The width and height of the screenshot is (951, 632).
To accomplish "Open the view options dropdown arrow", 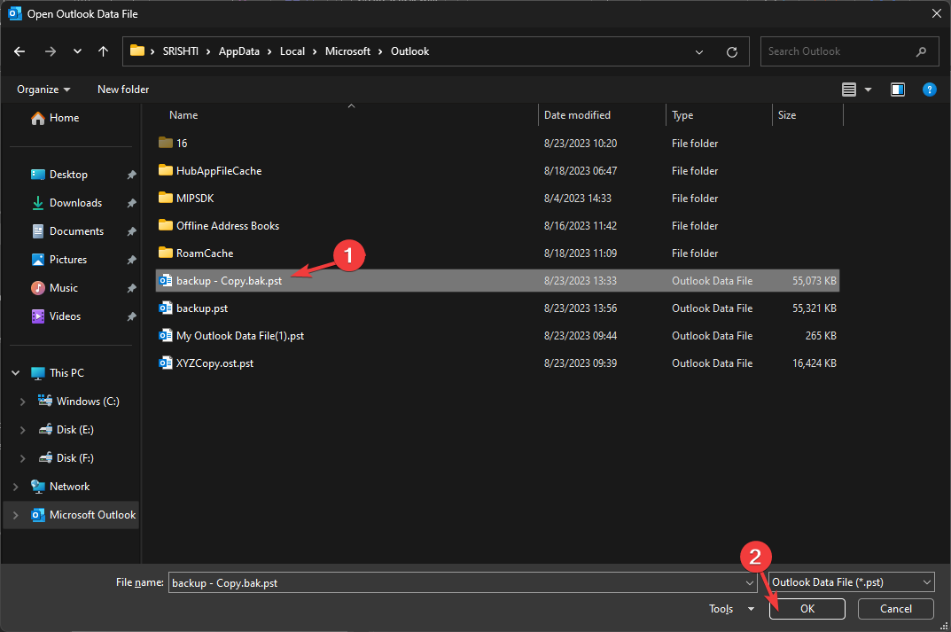I will [x=868, y=90].
